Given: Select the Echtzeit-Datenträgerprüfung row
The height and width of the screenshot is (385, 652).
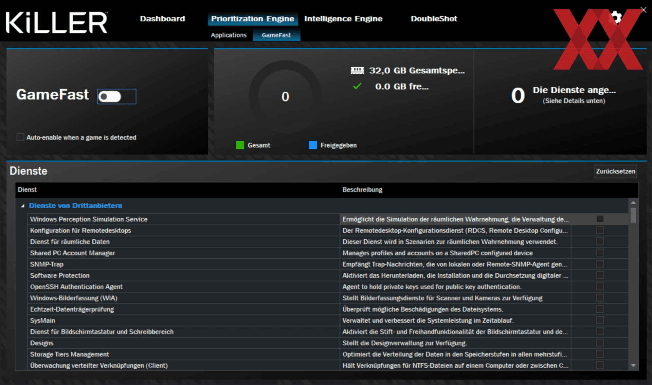Looking at the screenshot, I should (x=328, y=309).
